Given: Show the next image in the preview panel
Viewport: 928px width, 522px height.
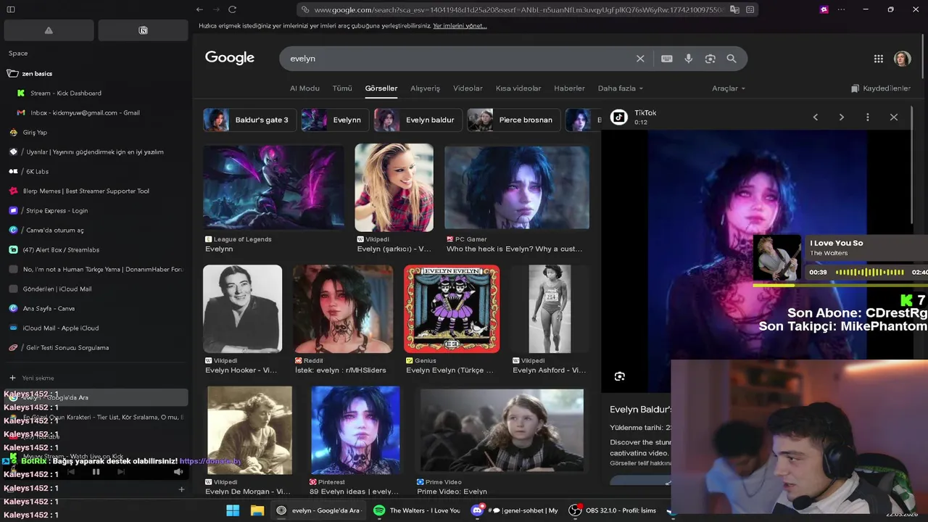Looking at the screenshot, I should [842, 117].
